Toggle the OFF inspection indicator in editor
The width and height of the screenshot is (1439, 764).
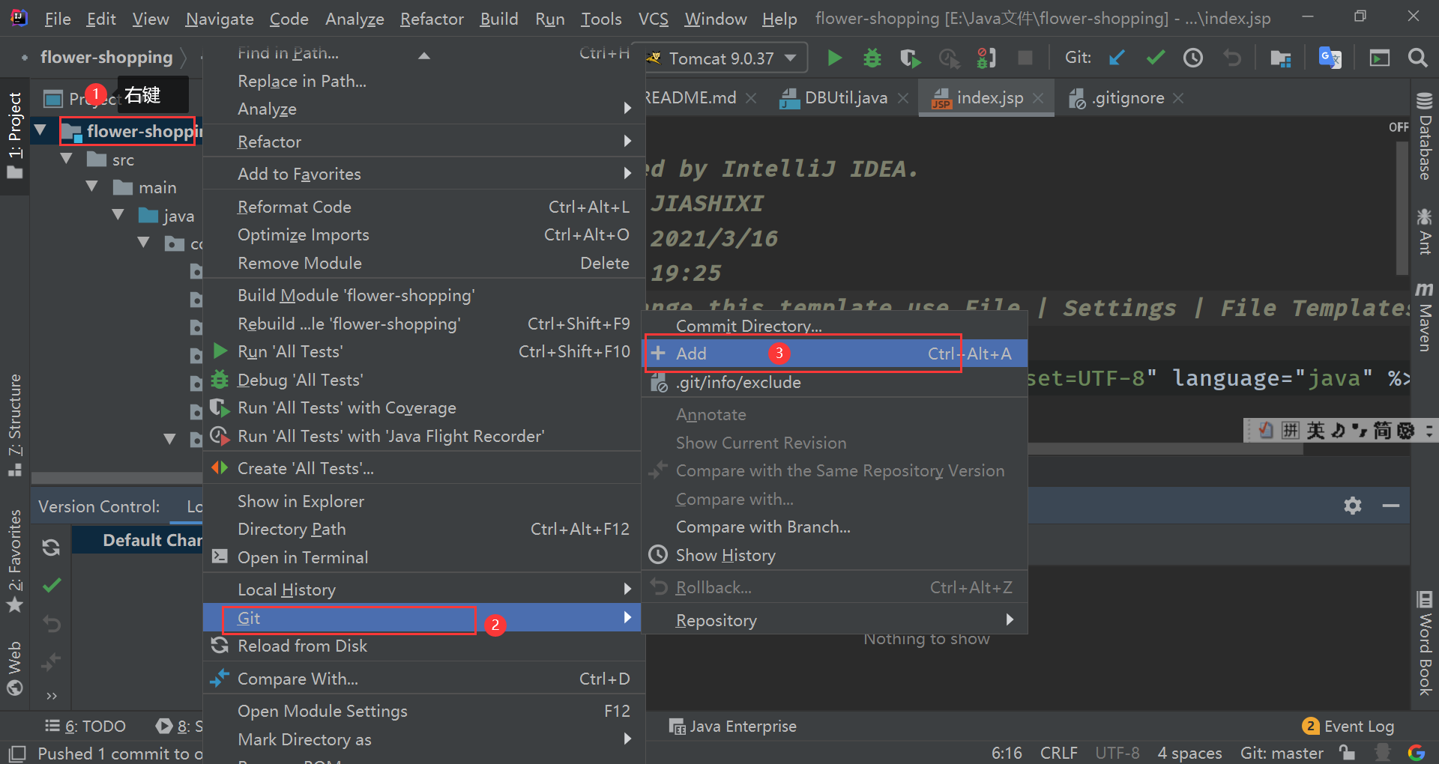coord(1399,127)
